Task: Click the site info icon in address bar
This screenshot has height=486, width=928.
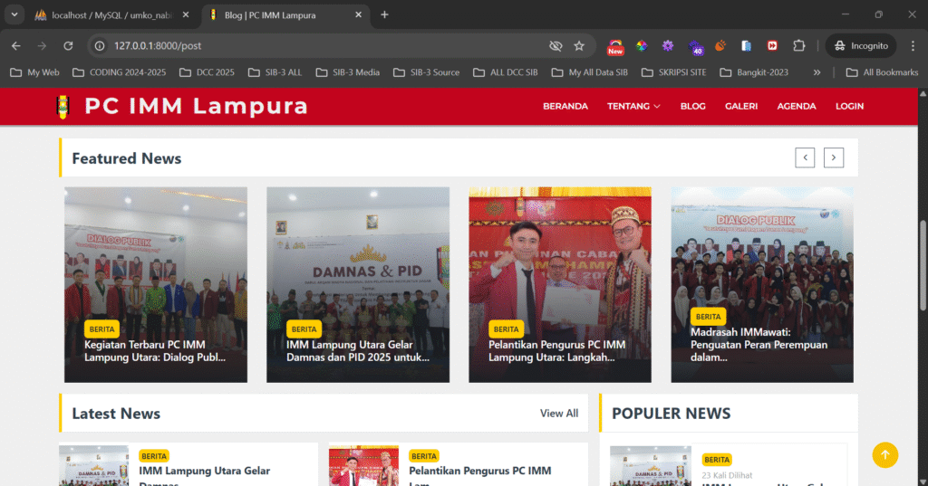Action: tap(100, 45)
